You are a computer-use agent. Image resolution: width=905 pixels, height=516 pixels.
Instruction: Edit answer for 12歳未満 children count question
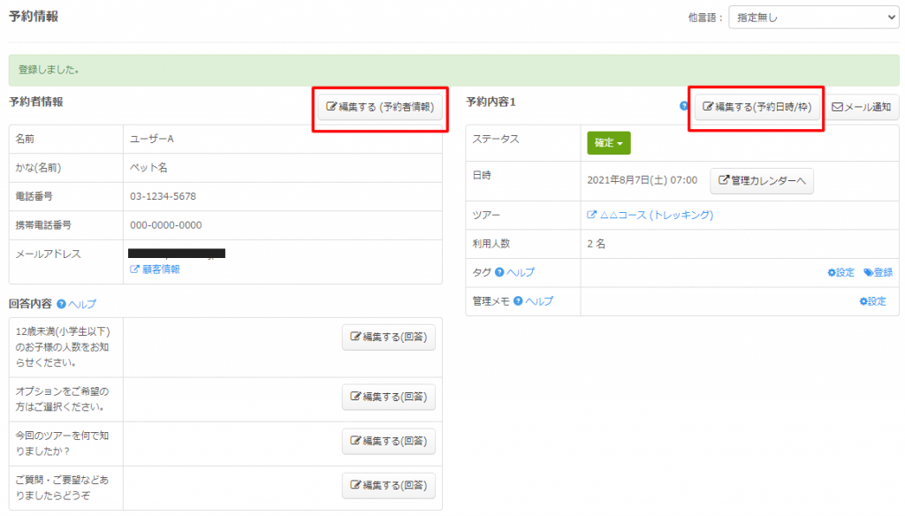click(x=388, y=337)
